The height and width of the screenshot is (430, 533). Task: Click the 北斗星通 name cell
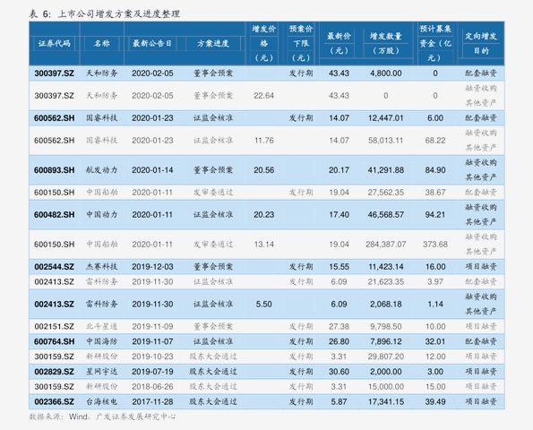coord(101,327)
